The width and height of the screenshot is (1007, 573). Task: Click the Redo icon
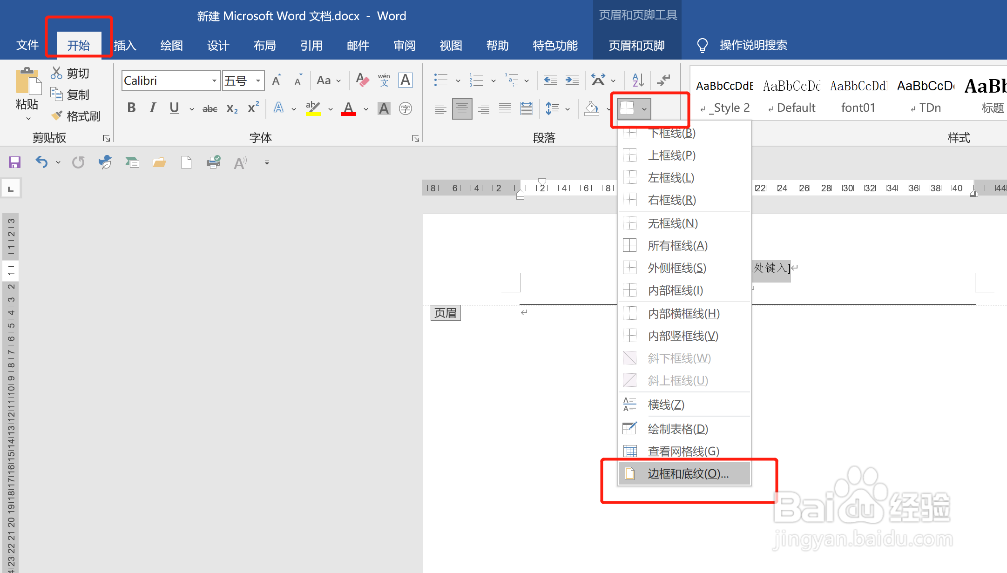tap(78, 162)
